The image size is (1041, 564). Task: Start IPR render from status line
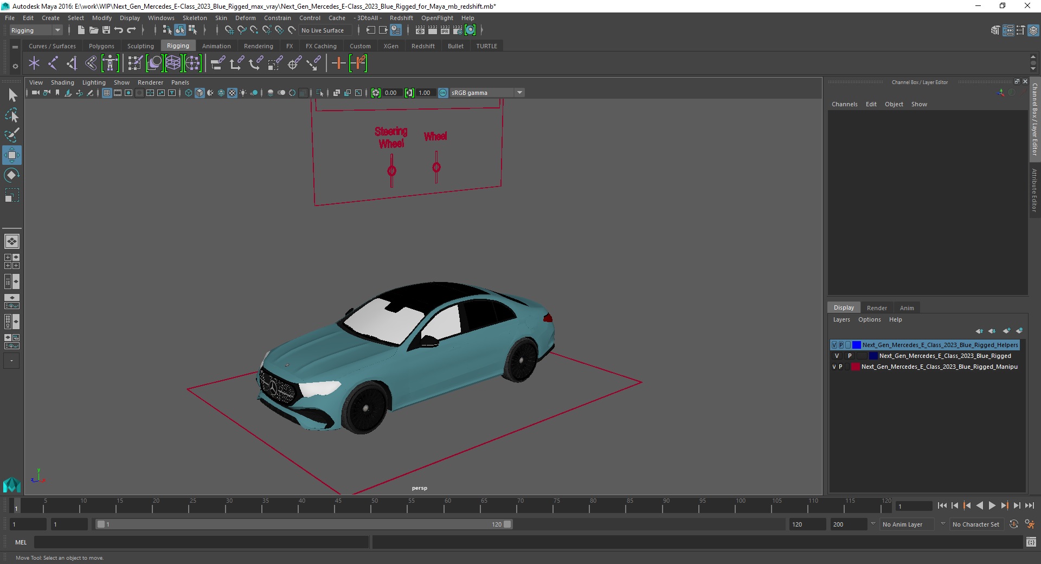click(x=445, y=30)
